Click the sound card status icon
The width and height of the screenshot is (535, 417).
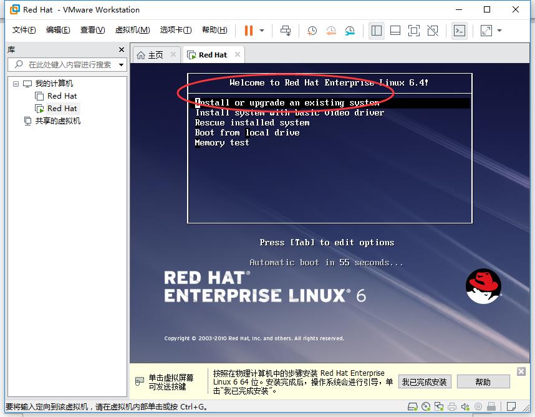point(465,406)
